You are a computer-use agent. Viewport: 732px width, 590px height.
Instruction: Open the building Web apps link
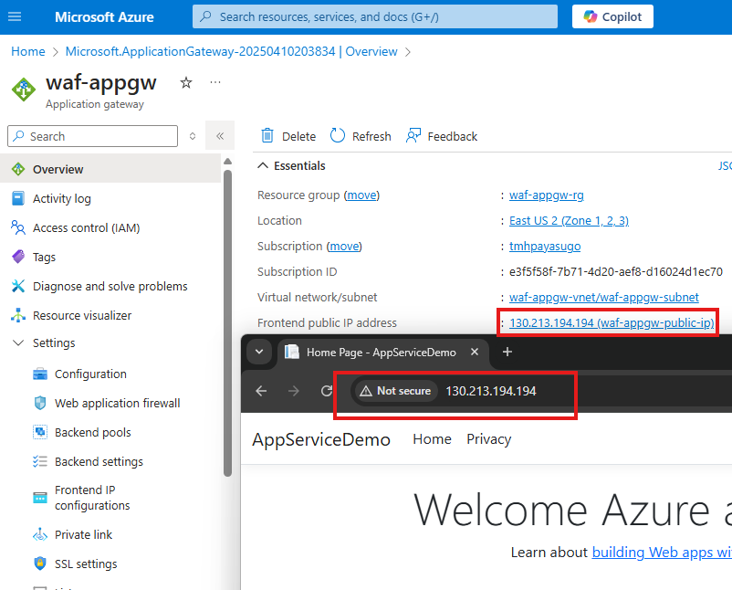point(662,553)
